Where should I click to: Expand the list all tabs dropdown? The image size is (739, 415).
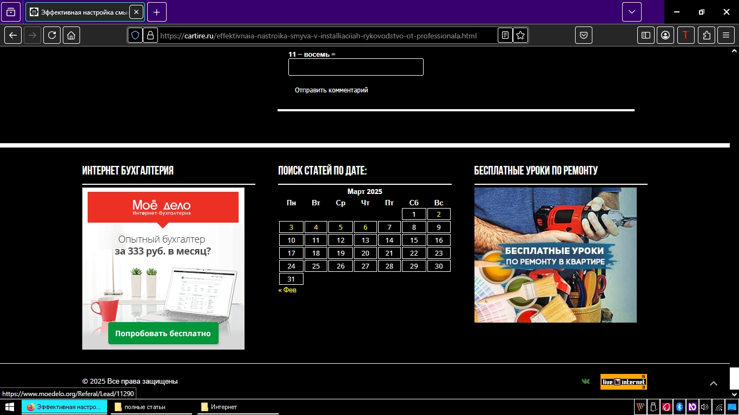pyautogui.click(x=632, y=12)
